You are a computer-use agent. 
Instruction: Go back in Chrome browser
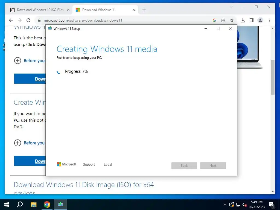11,20
